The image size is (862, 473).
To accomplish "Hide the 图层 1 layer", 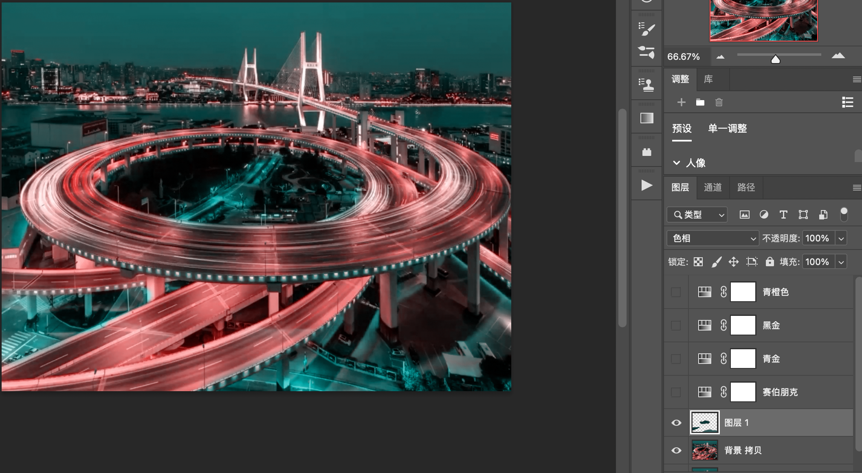I will [x=676, y=423].
